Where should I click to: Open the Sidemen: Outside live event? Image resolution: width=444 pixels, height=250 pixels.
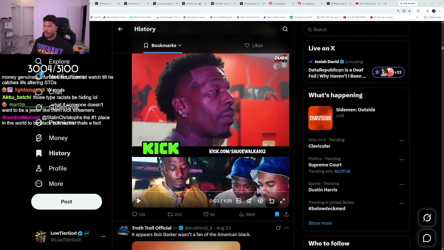pos(357,118)
